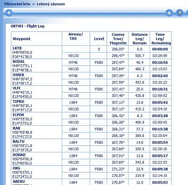188x185 pixels.
Task: Select waypoint ELPON
Action: [x=18, y=115]
